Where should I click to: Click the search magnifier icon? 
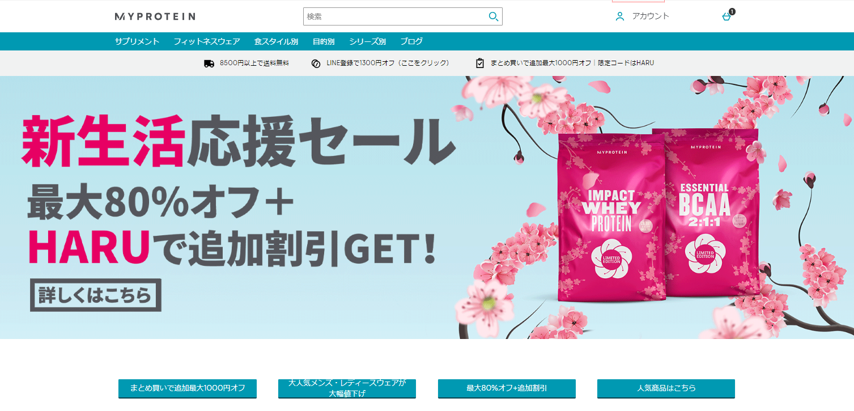tap(494, 16)
